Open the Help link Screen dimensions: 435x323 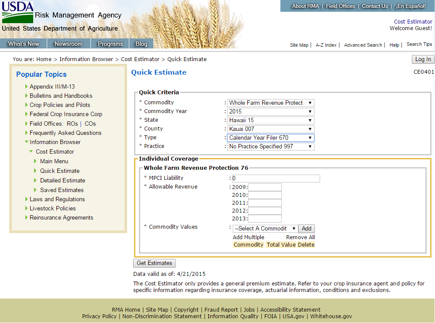pos(394,45)
